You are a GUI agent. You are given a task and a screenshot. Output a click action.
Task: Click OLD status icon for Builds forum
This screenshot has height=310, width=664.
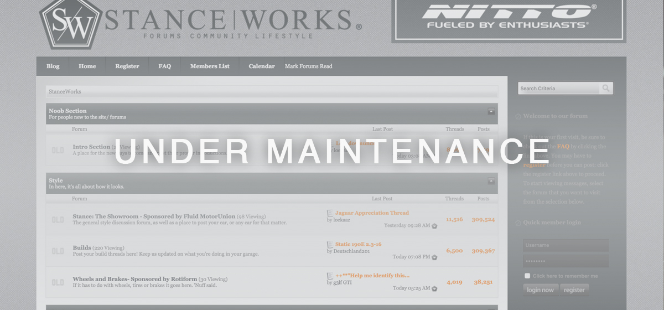click(x=58, y=251)
